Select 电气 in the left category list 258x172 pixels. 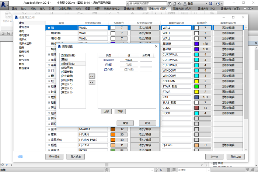(x=21, y=56)
